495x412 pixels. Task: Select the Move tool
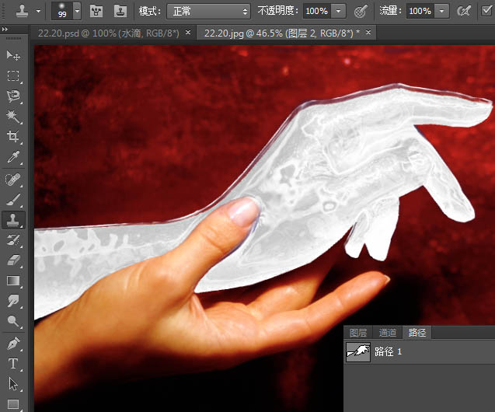click(x=13, y=55)
